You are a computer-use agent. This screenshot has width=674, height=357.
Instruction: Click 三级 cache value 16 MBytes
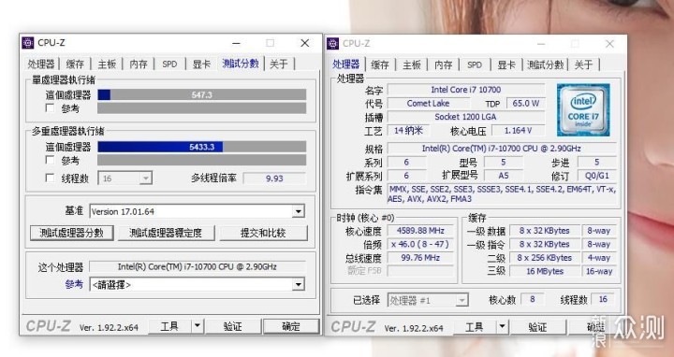(545, 271)
